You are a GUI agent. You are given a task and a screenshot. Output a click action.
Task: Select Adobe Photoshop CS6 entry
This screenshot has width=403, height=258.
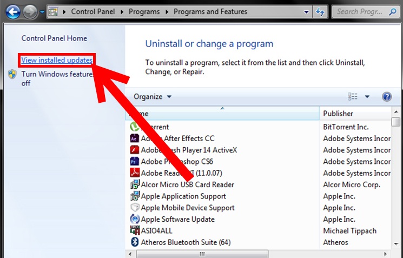tap(177, 162)
